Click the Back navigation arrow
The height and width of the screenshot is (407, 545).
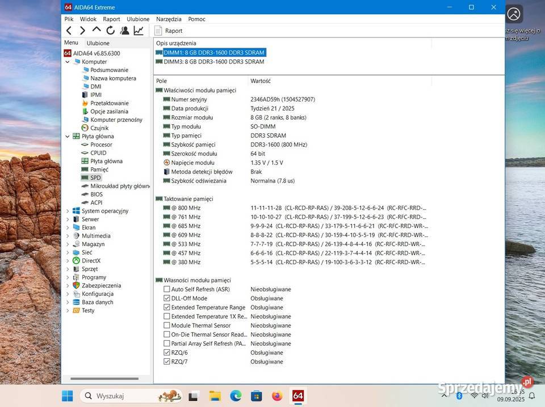69,30
